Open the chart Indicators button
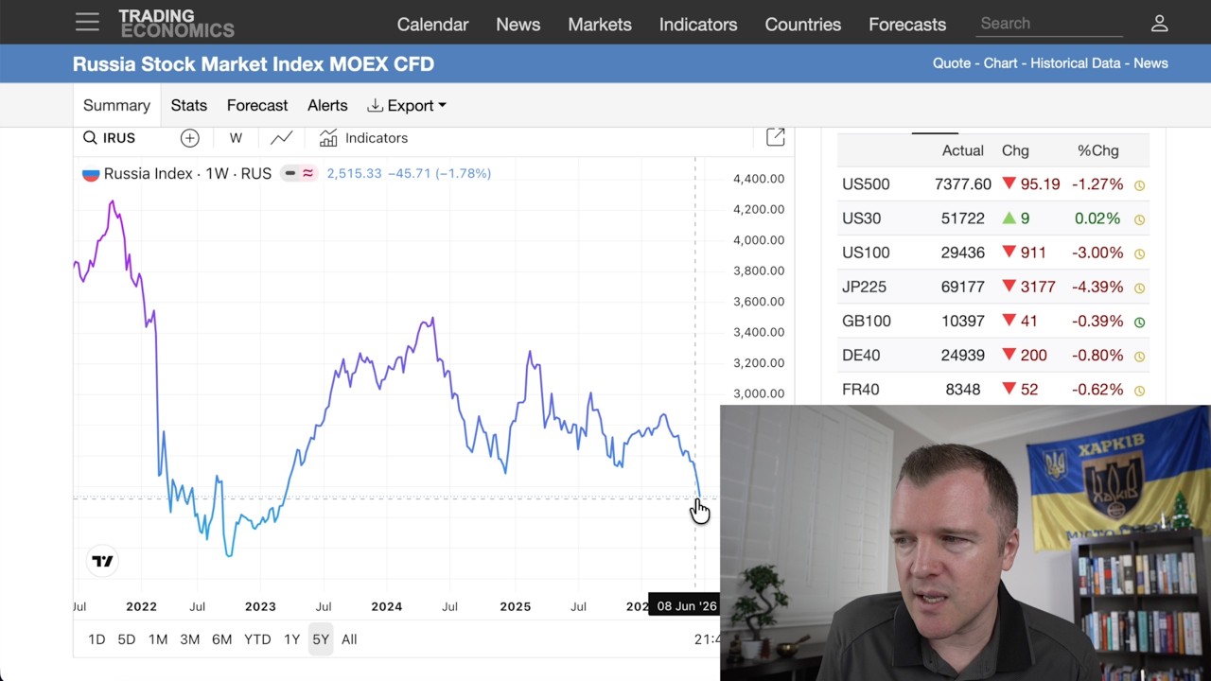Viewport: 1211px width, 681px height. click(363, 138)
